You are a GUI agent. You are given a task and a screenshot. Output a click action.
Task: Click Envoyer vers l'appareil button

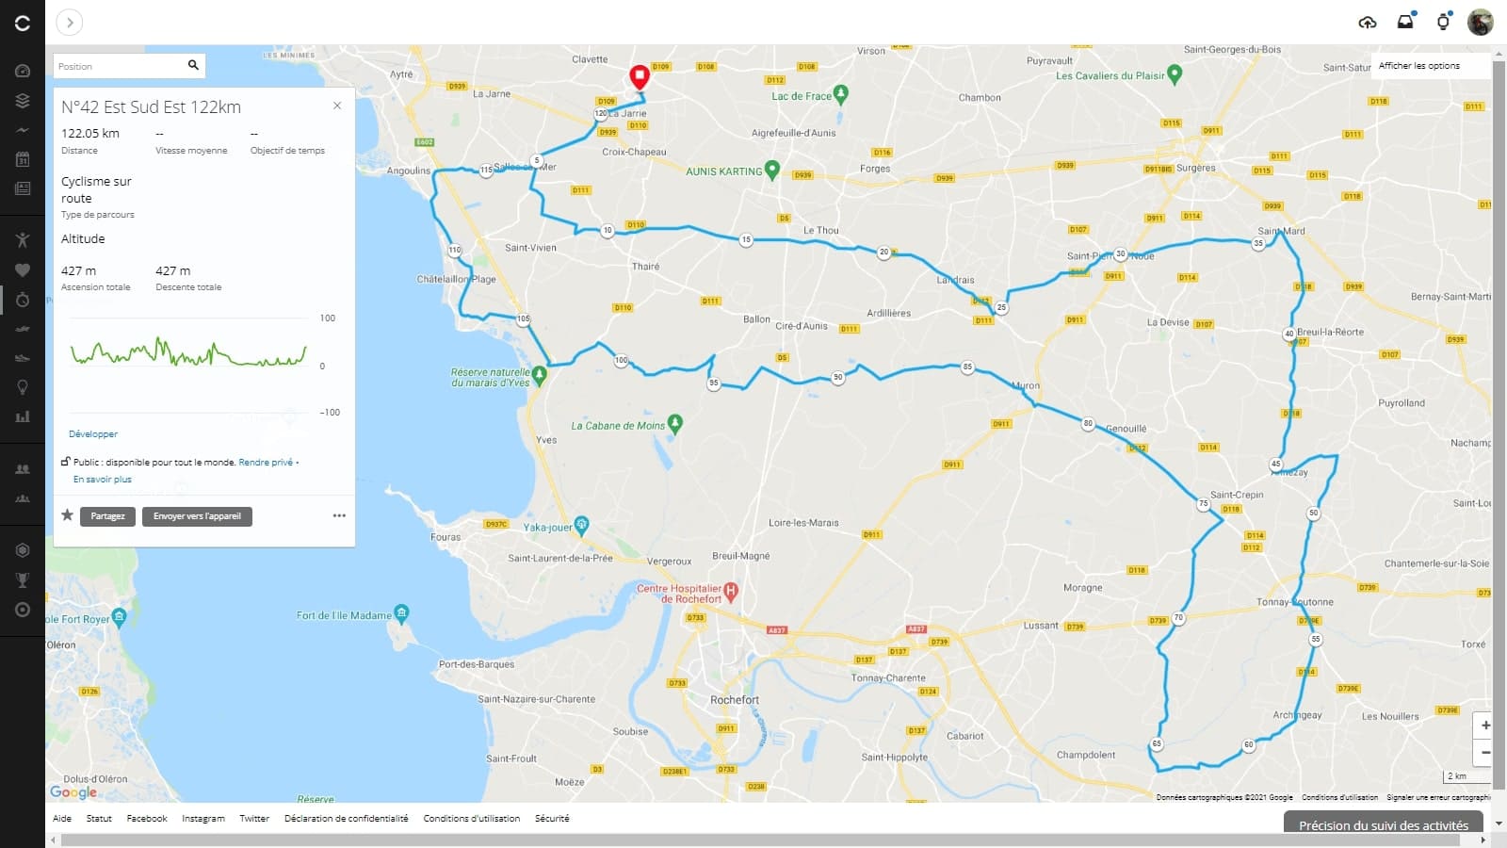click(x=197, y=516)
